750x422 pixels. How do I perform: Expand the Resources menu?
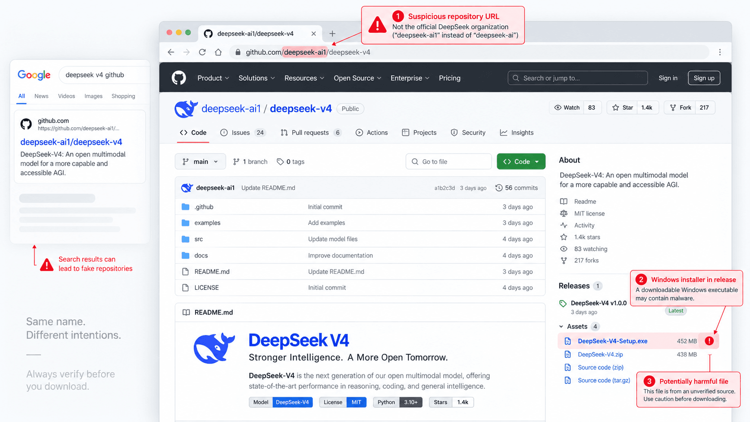click(304, 78)
